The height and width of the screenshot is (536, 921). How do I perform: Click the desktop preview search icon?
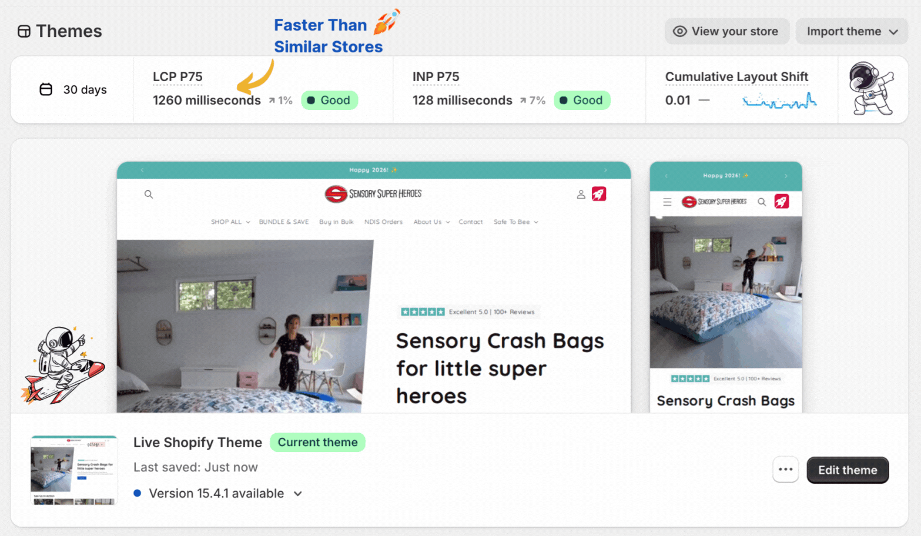point(149,194)
